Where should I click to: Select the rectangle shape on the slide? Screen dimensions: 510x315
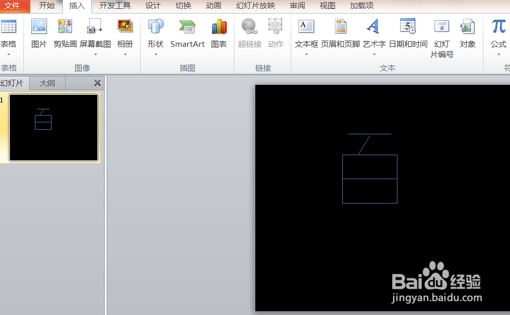(x=370, y=179)
